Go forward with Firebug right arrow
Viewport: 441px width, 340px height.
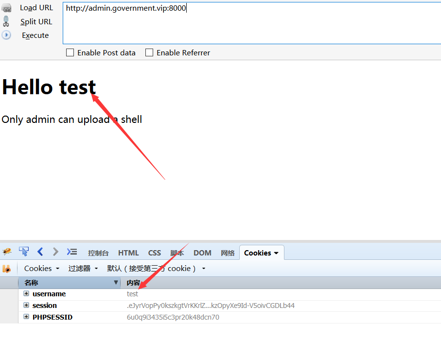[x=56, y=252]
